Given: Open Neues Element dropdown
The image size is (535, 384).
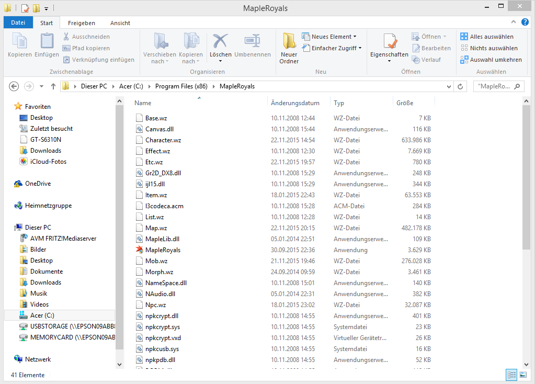Looking at the screenshot, I should pyautogui.click(x=329, y=37).
